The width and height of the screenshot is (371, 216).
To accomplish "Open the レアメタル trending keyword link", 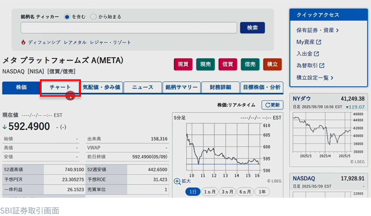I will click(x=75, y=42).
